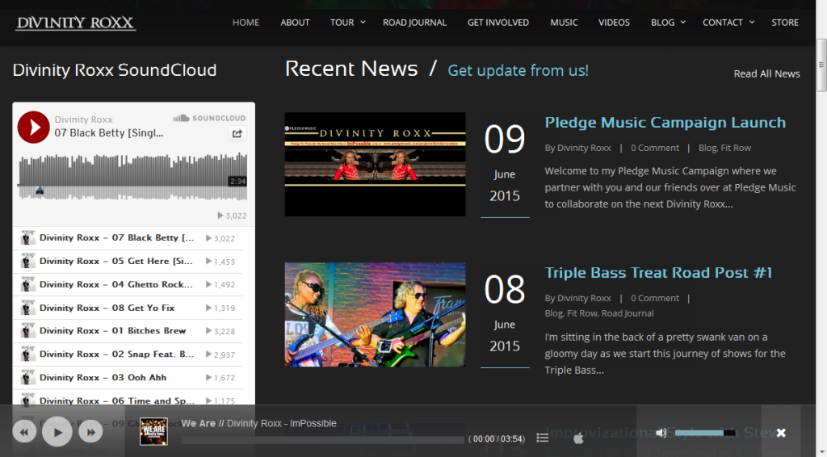Open the Triple Bass Treat Road Post #1 article

[x=658, y=273]
